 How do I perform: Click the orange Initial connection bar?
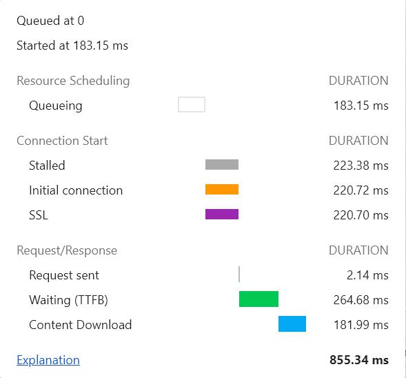point(222,190)
